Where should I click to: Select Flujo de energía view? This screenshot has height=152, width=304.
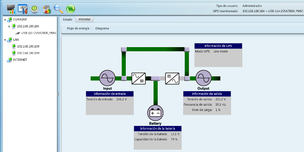tap(78, 28)
